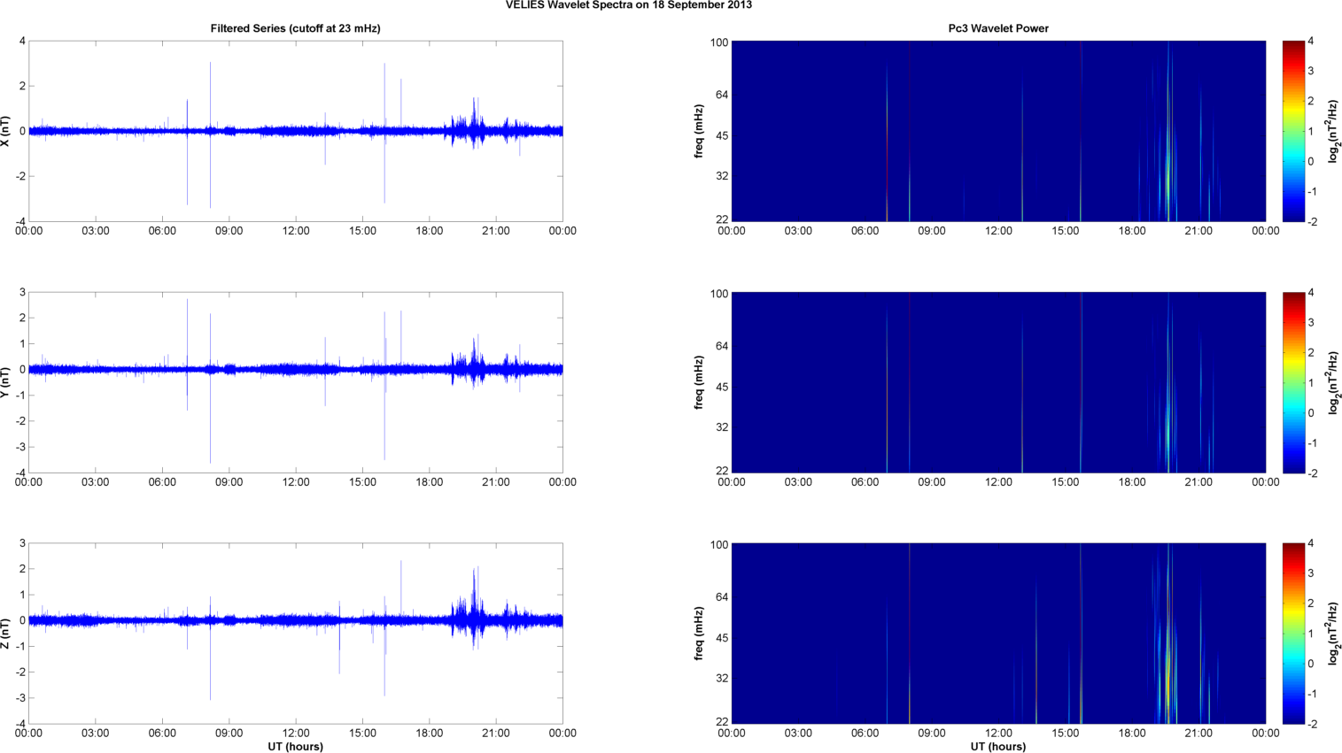This screenshot has width=1342, height=753.
Task: Click the top Pc3 wavelet spectrogram
Action: (x=998, y=131)
